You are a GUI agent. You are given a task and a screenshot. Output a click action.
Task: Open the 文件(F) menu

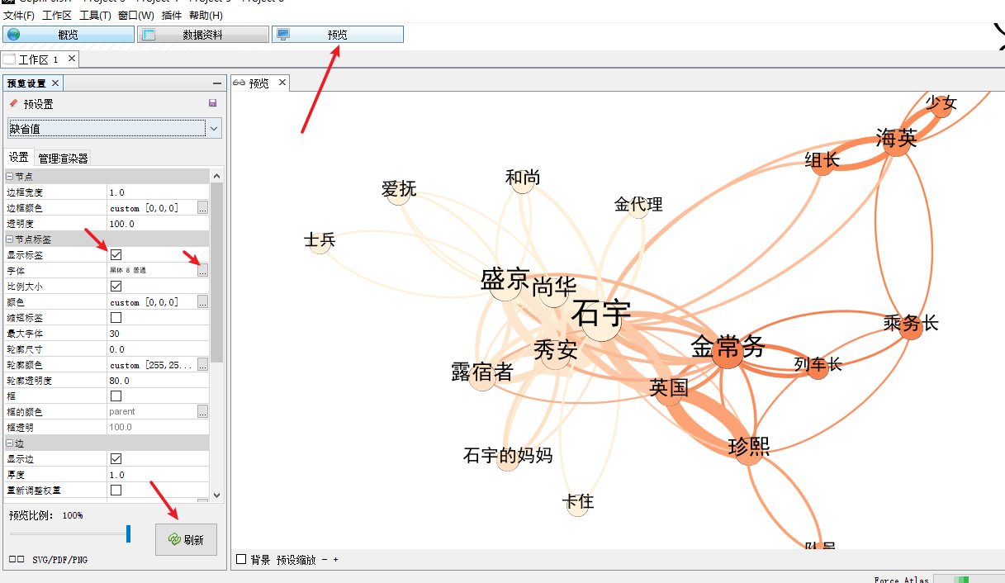click(19, 14)
